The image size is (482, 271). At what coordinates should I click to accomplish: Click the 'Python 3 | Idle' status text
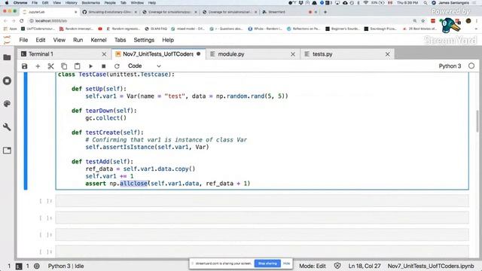66,266
